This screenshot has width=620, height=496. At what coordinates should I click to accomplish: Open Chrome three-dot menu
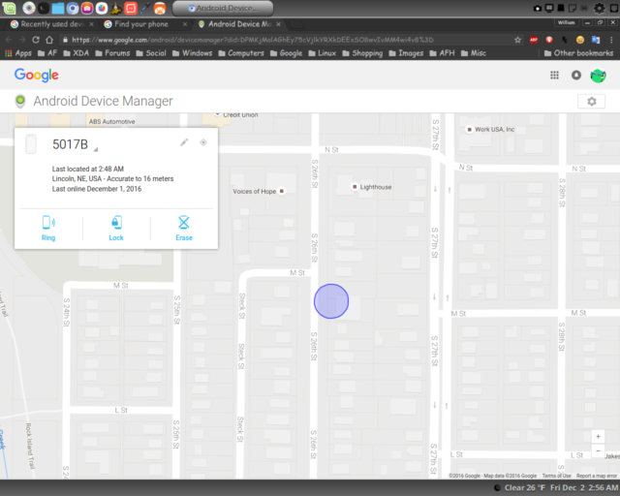611,40
